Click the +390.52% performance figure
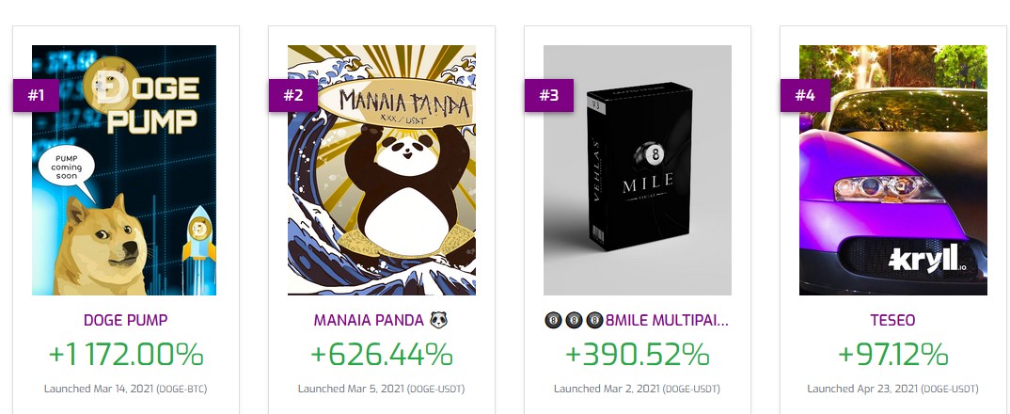Image resolution: width=1010 pixels, height=414 pixels. (637, 355)
